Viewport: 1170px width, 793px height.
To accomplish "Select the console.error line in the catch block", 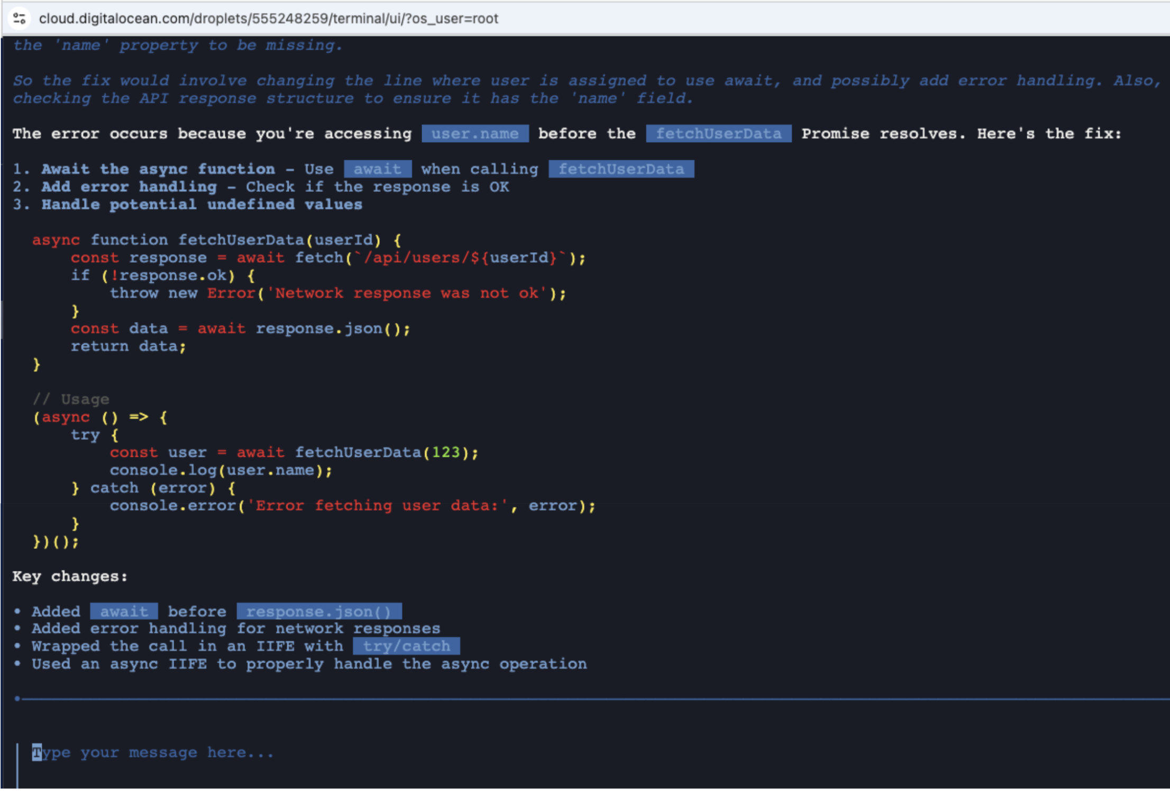I will click(x=352, y=505).
